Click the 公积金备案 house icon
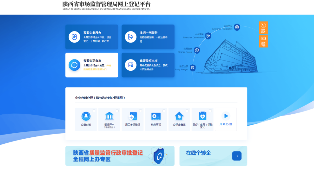Image resolution: width=314 pixels, height=173 pixels. (x=179, y=116)
